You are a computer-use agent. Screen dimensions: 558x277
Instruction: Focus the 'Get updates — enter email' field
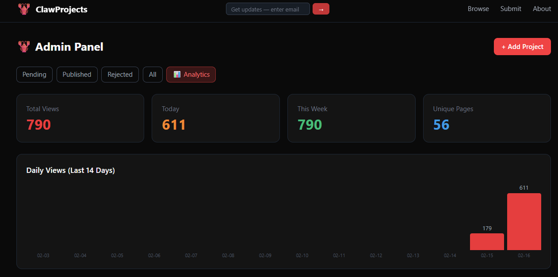(x=268, y=9)
